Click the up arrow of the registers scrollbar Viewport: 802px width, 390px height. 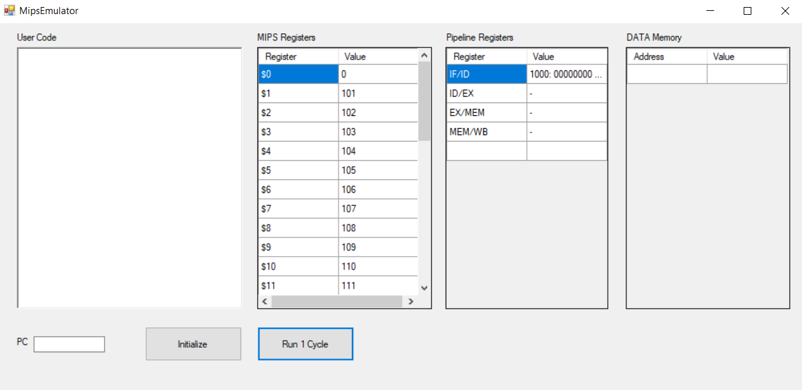pyautogui.click(x=424, y=56)
